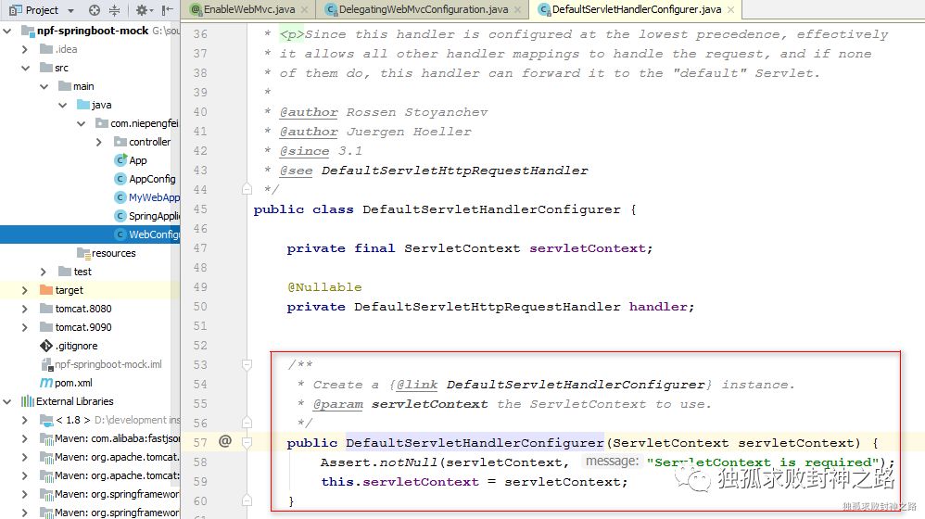The height and width of the screenshot is (519, 925).
Task: Open npf-springboot-mock.iml file
Action: (108, 364)
